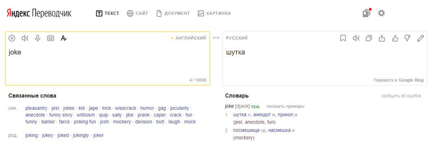
Task: Play source text audio speaker icon
Action: (25, 38)
